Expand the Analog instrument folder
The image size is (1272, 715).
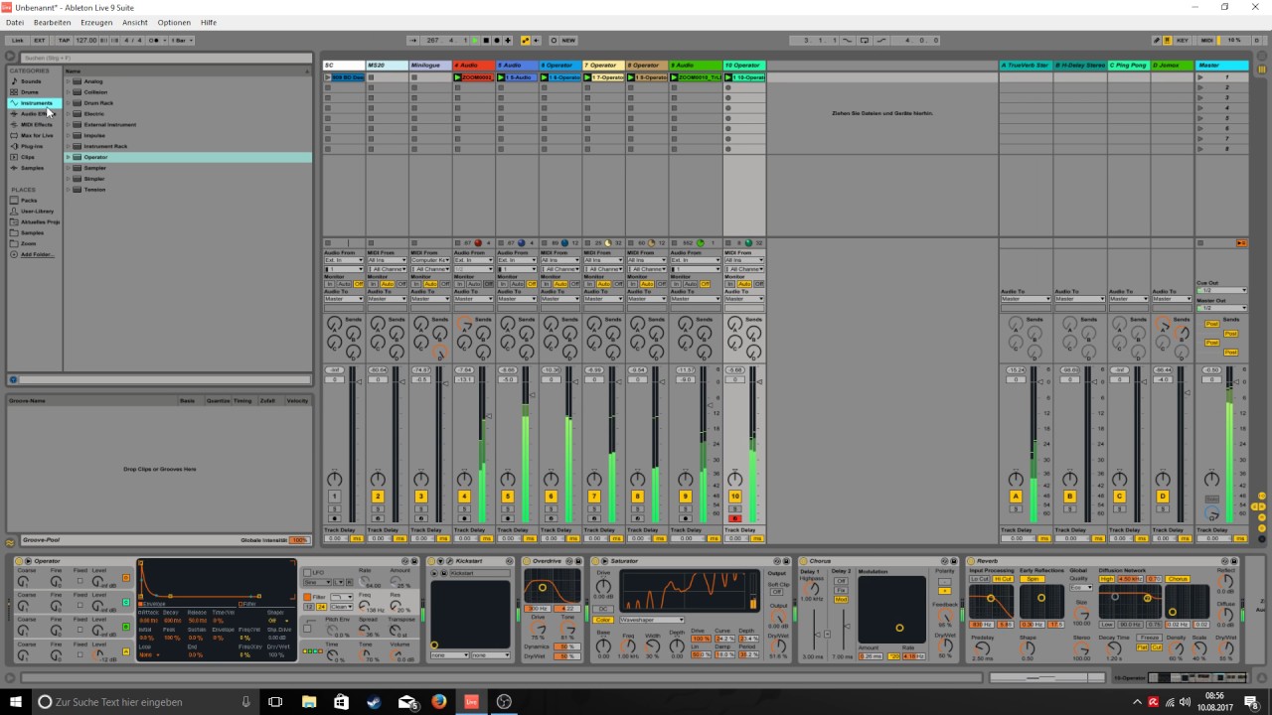point(69,81)
